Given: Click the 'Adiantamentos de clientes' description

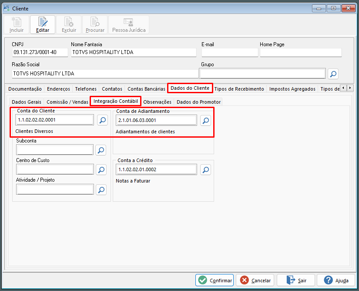Looking at the screenshot, I should (145, 132).
